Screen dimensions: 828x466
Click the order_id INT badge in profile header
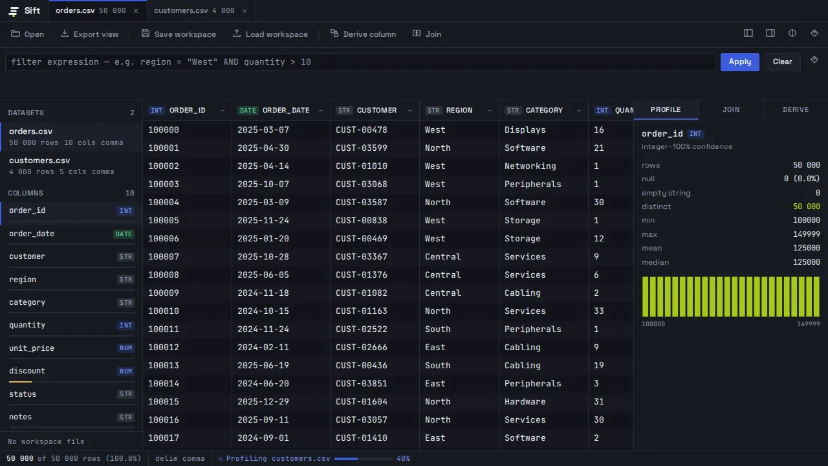[695, 133]
